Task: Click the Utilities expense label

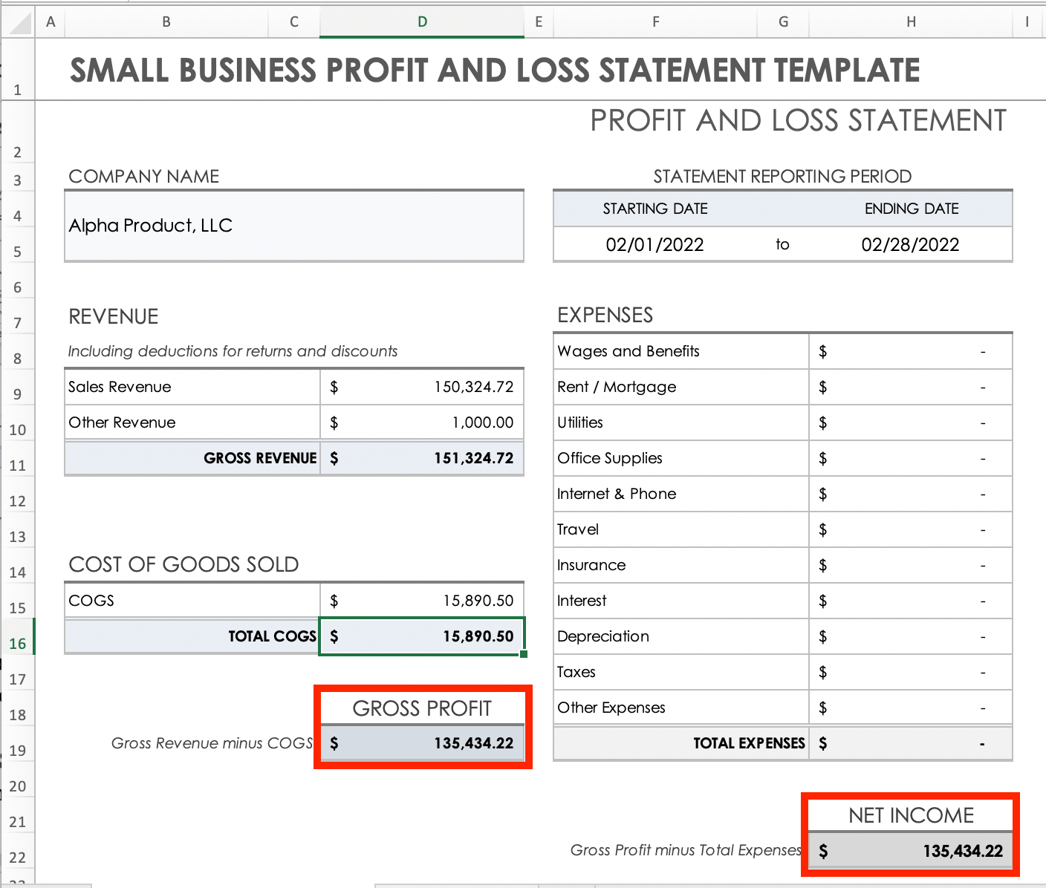Action: tap(580, 422)
